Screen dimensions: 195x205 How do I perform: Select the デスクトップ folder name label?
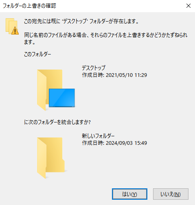[94, 68]
